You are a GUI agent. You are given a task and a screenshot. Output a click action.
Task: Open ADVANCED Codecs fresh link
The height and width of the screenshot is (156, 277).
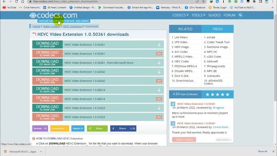click(213, 82)
